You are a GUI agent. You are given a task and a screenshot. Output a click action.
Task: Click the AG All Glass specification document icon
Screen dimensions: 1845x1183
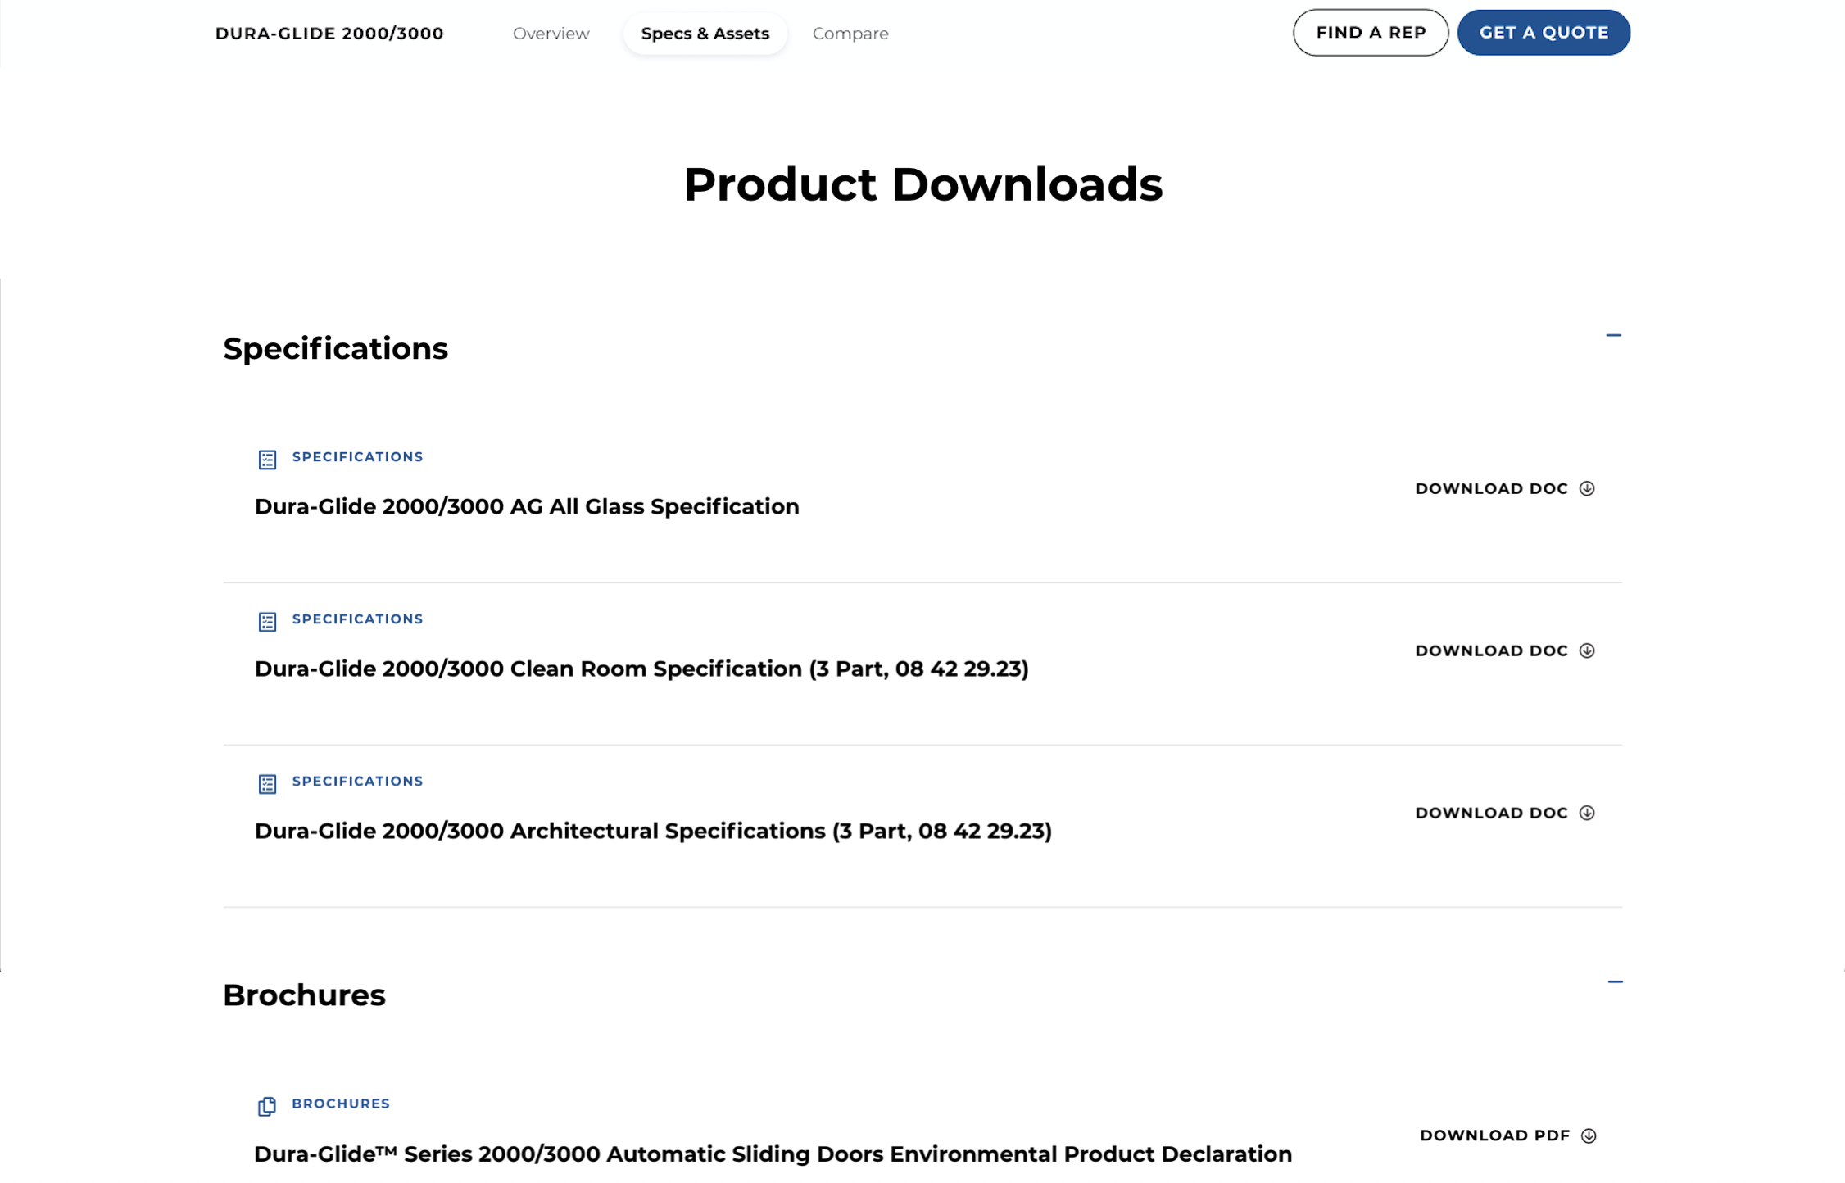[267, 460]
